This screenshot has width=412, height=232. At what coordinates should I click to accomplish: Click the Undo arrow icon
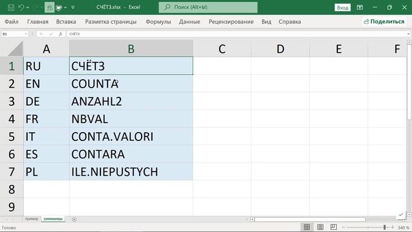click(21, 7)
